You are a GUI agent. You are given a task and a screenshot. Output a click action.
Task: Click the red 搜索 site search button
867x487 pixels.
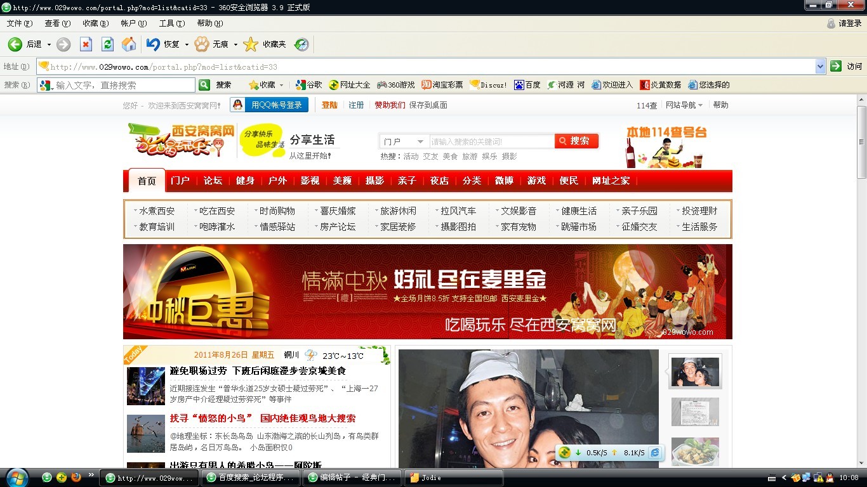(x=576, y=141)
